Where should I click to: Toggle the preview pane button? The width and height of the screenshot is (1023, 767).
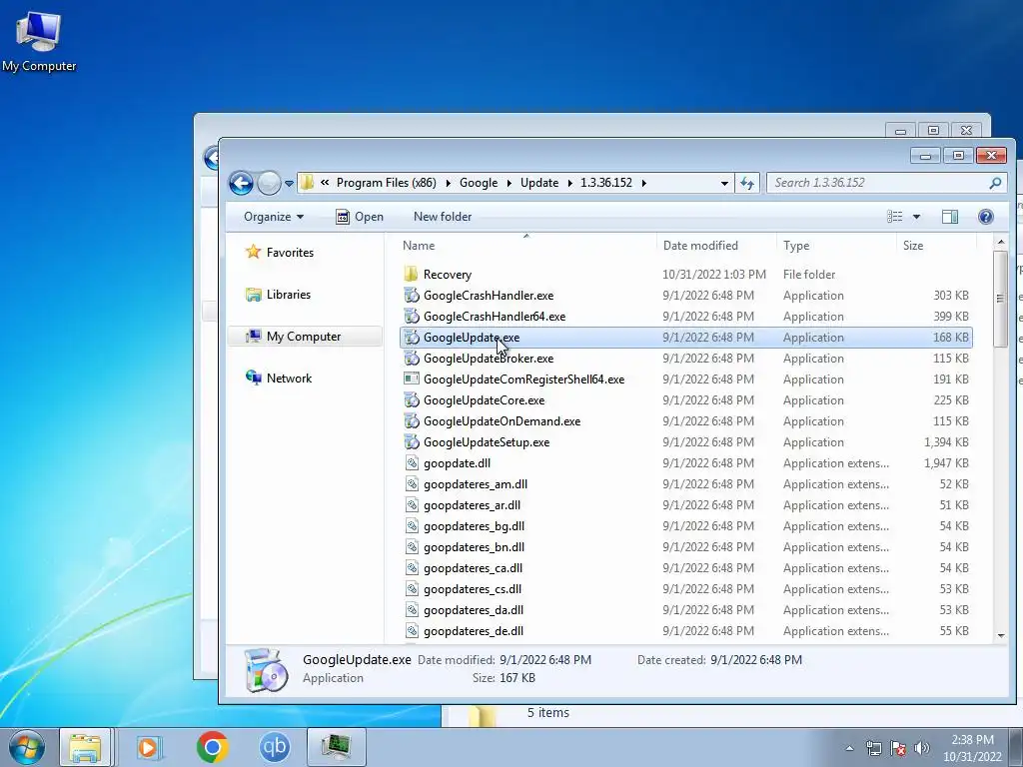pos(950,217)
